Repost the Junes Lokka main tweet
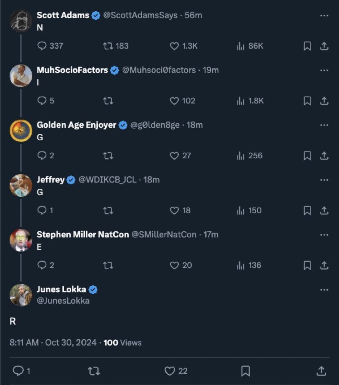339x385 pixels. coord(94,371)
